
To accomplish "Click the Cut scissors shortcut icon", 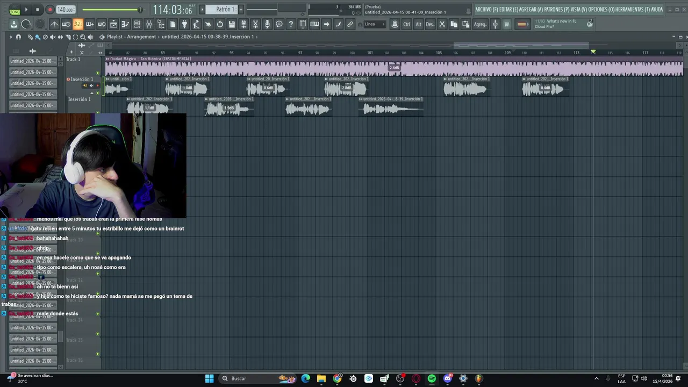I will click(x=442, y=24).
